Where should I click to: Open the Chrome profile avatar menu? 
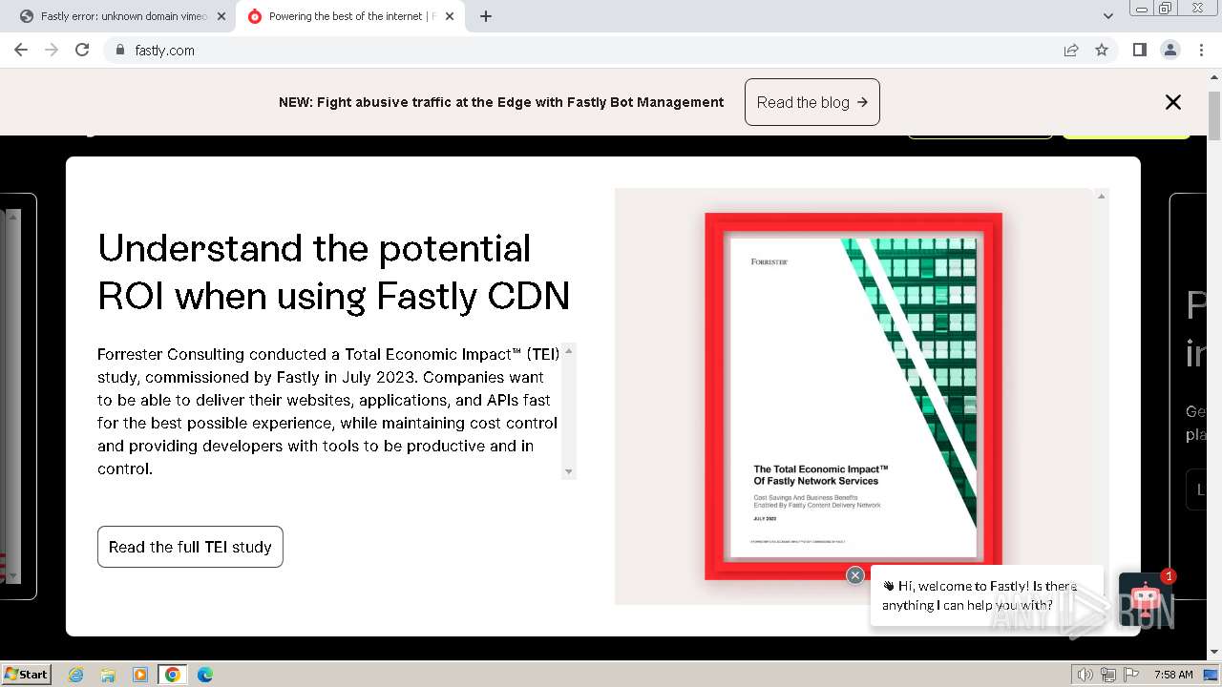(x=1170, y=50)
